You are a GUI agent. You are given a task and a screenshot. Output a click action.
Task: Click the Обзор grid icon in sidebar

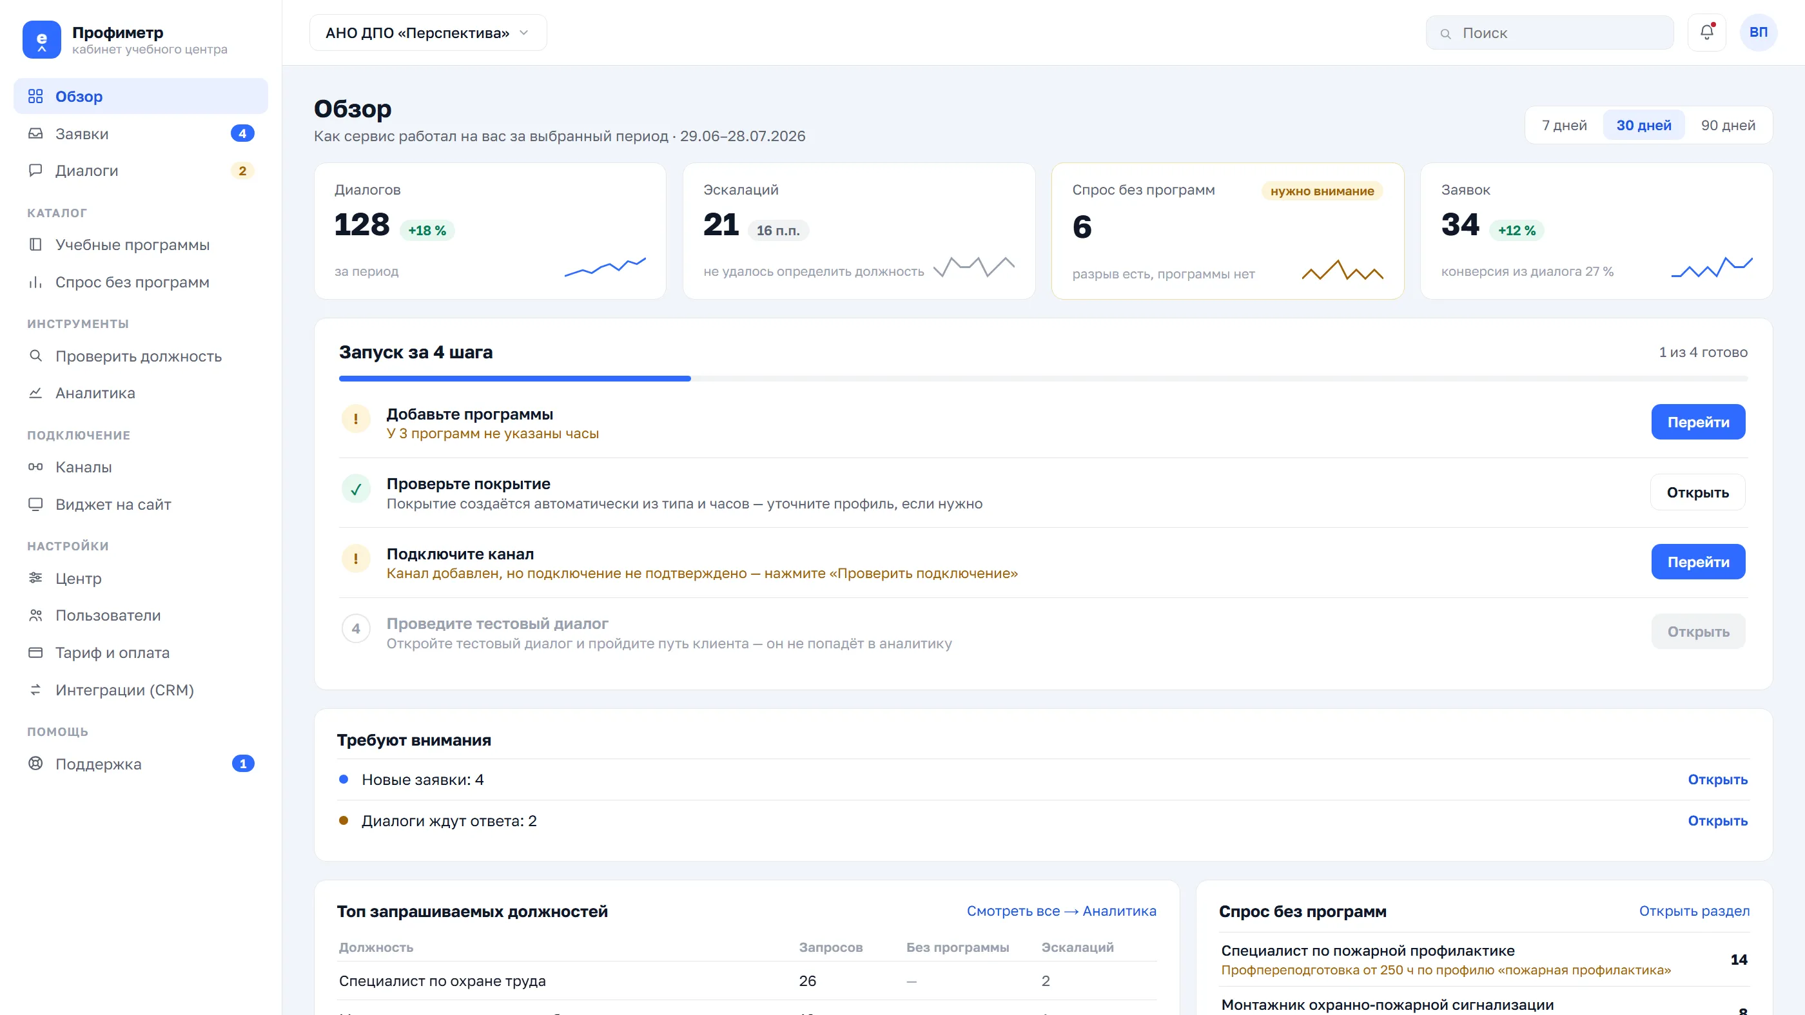click(35, 96)
